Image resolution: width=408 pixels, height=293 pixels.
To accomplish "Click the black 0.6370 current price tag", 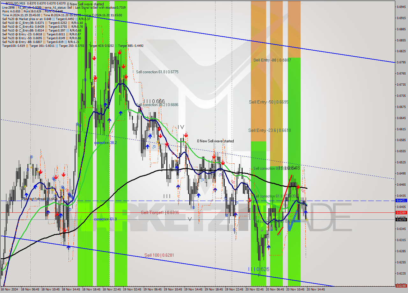I will pyautogui.click(x=401, y=219).
